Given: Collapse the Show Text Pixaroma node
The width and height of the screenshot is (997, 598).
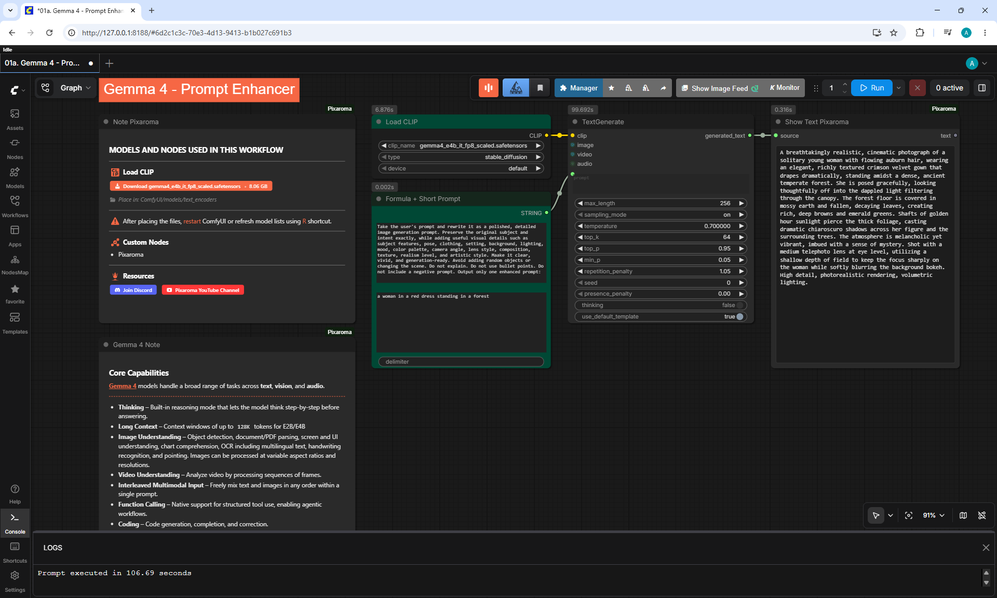Looking at the screenshot, I should pyautogui.click(x=778, y=122).
